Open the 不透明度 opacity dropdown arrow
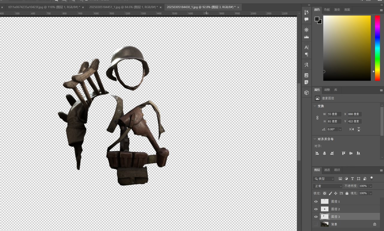Viewport: 384px width, 231px height. point(370,186)
